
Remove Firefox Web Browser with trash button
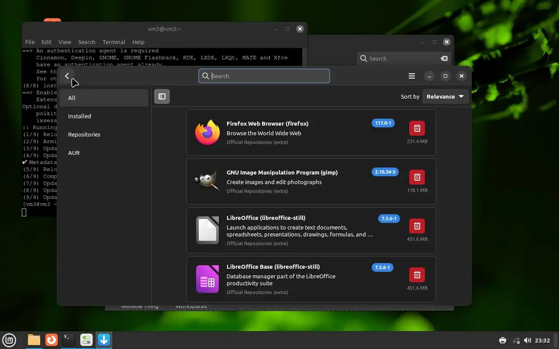(x=417, y=128)
